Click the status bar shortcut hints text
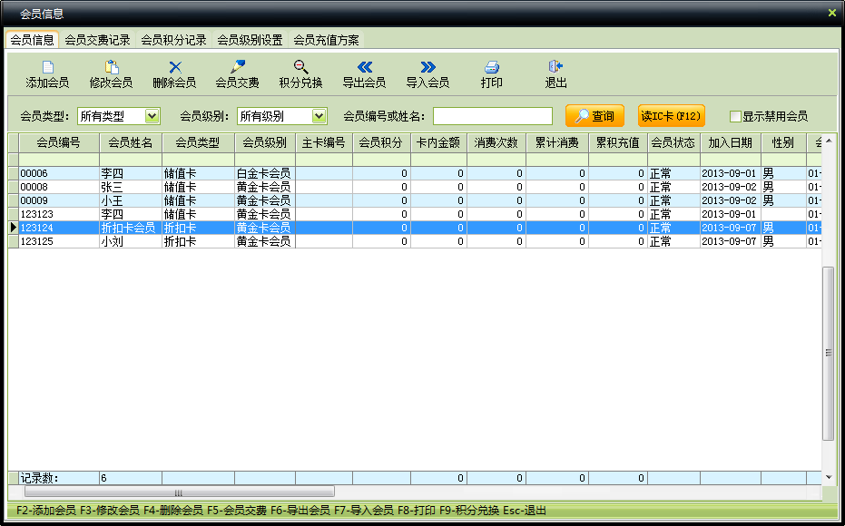 280,511
